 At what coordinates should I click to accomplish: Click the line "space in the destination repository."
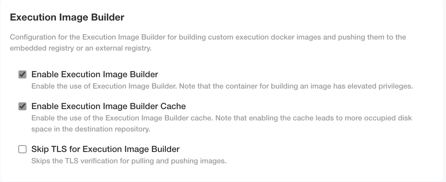coord(91,129)
